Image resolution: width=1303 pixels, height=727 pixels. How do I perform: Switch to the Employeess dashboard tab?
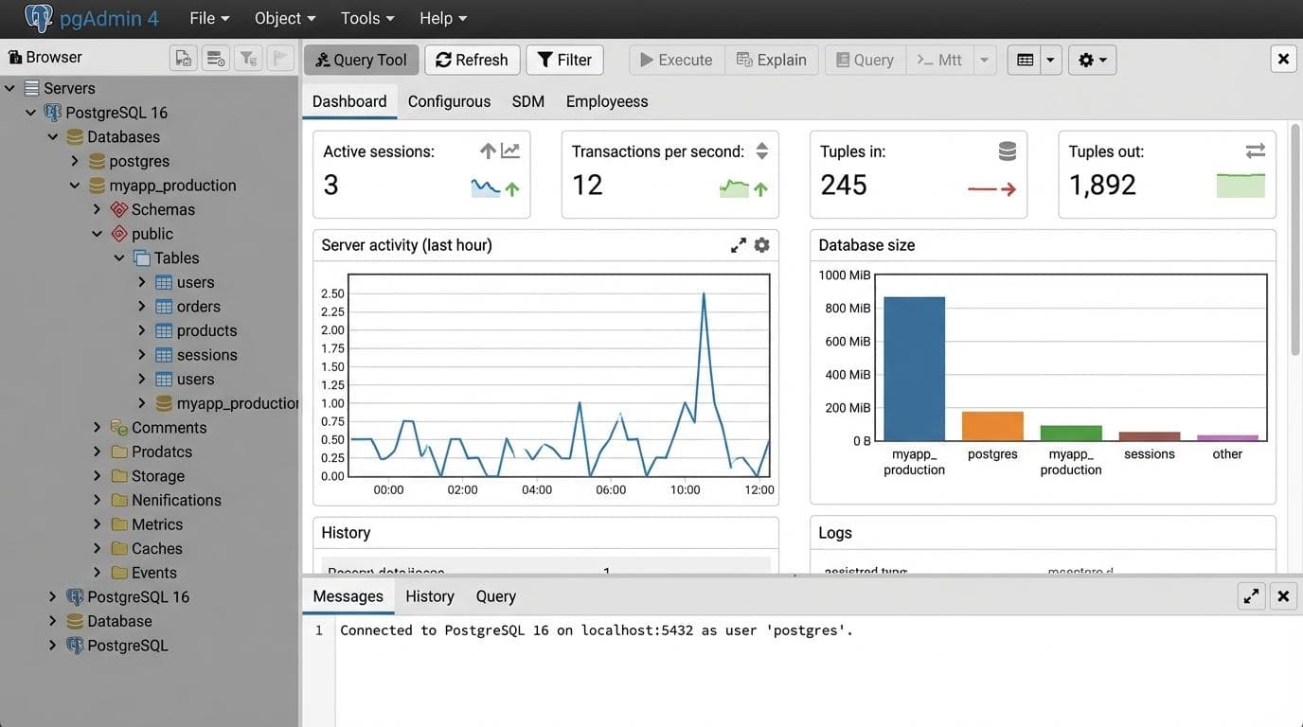[606, 100]
